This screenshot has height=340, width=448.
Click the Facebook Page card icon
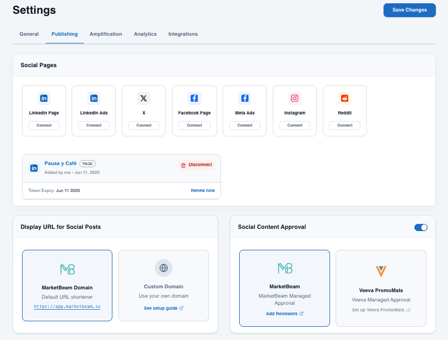pyautogui.click(x=195, y=98)
